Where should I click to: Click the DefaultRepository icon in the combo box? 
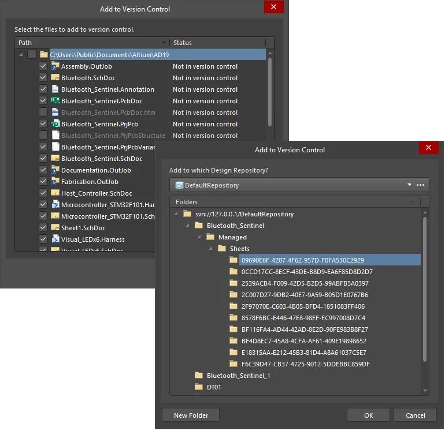pyautogui.click(x=179, y=185)
